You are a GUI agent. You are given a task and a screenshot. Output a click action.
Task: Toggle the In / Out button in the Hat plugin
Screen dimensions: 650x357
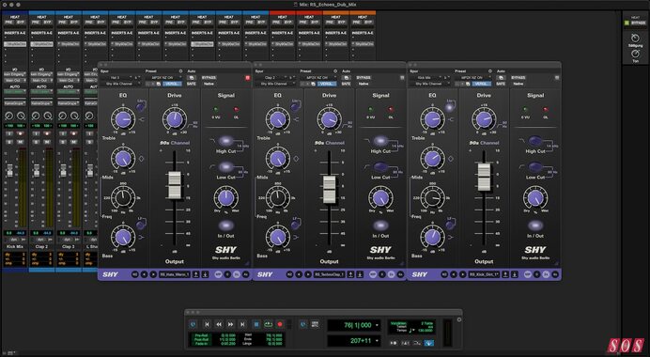pyautogui.click(x=226, y=225)
